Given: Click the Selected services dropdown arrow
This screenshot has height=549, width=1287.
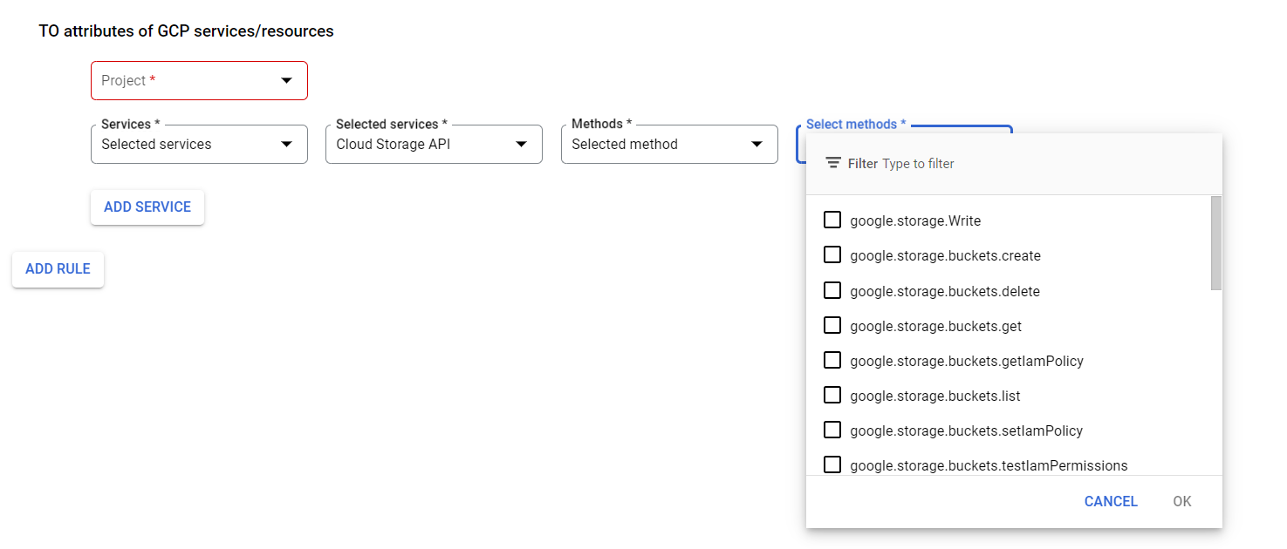Looking at the screenshot, I should coord(522,144).
